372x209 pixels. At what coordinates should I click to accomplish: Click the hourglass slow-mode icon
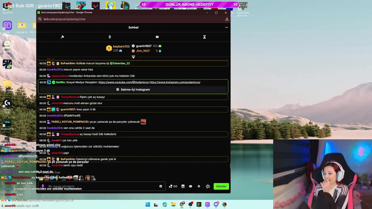[204, 37]
